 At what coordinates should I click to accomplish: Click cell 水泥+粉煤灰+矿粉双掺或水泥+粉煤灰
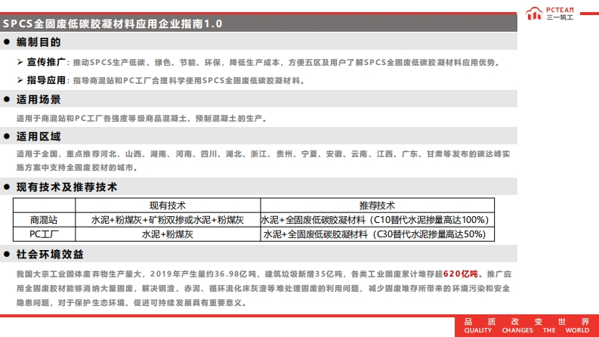pos(168,220)
